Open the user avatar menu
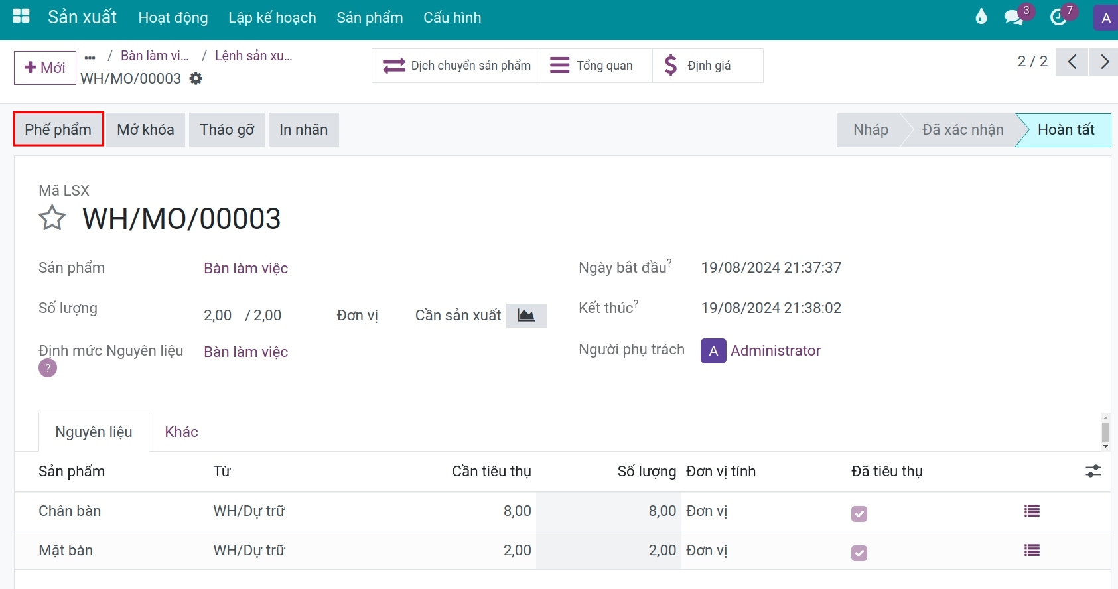 tap(1105, 18)
